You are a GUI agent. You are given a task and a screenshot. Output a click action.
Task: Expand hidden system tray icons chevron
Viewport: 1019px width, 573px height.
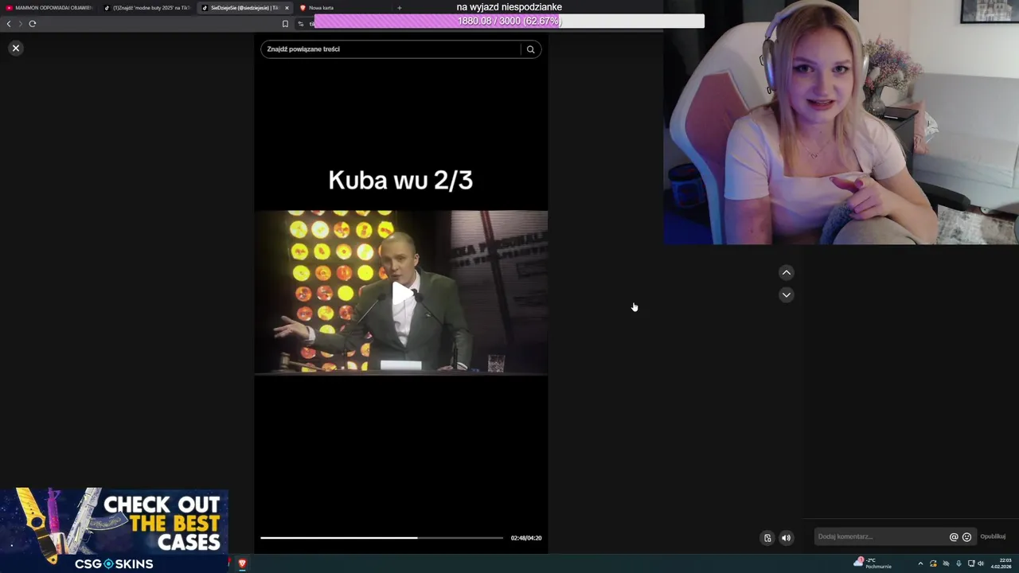pyautogui.click(x=920, y=563)
